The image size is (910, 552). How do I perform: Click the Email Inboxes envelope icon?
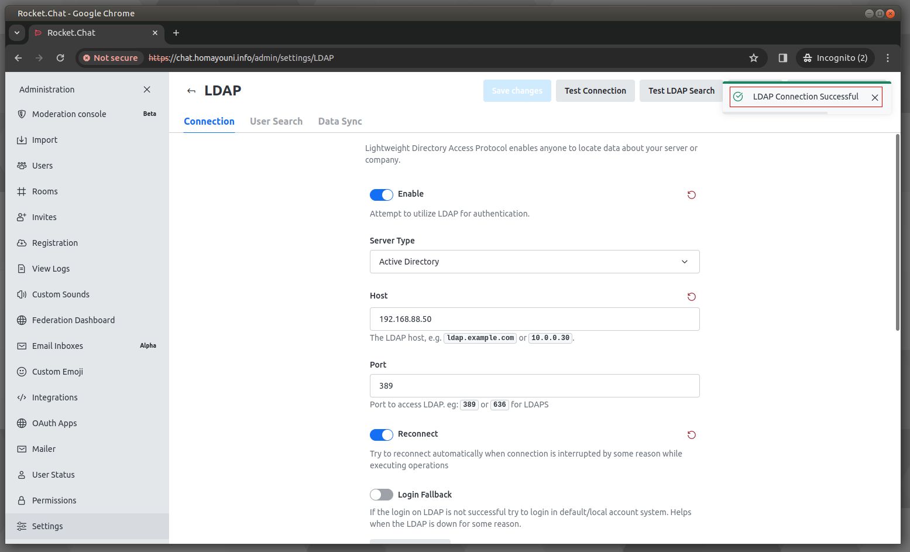pos(22,346)
